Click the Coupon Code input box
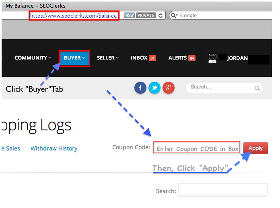 point(197,148)
